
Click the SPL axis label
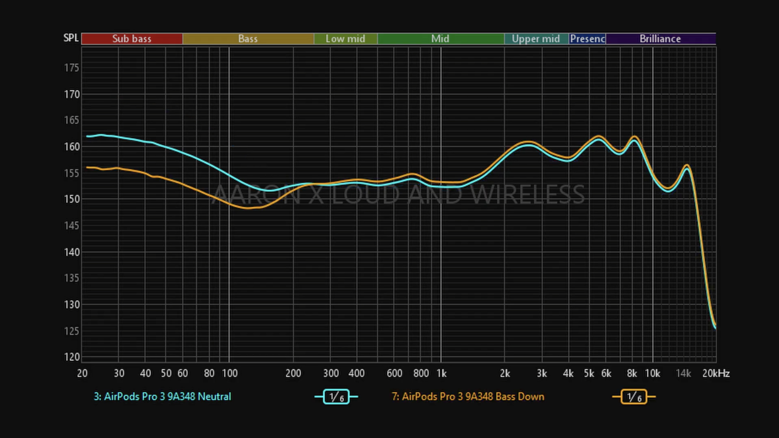click(71, 38)
